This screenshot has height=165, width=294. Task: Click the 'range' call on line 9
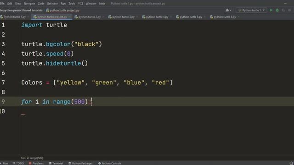point(62,102)
